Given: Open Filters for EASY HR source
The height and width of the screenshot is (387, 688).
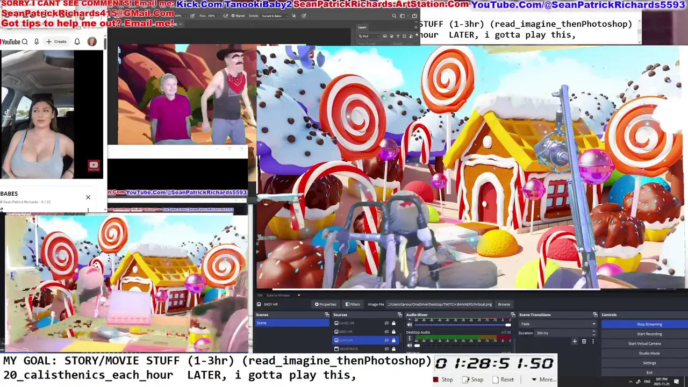Looking at the screenshot, I should coord(353,304).
